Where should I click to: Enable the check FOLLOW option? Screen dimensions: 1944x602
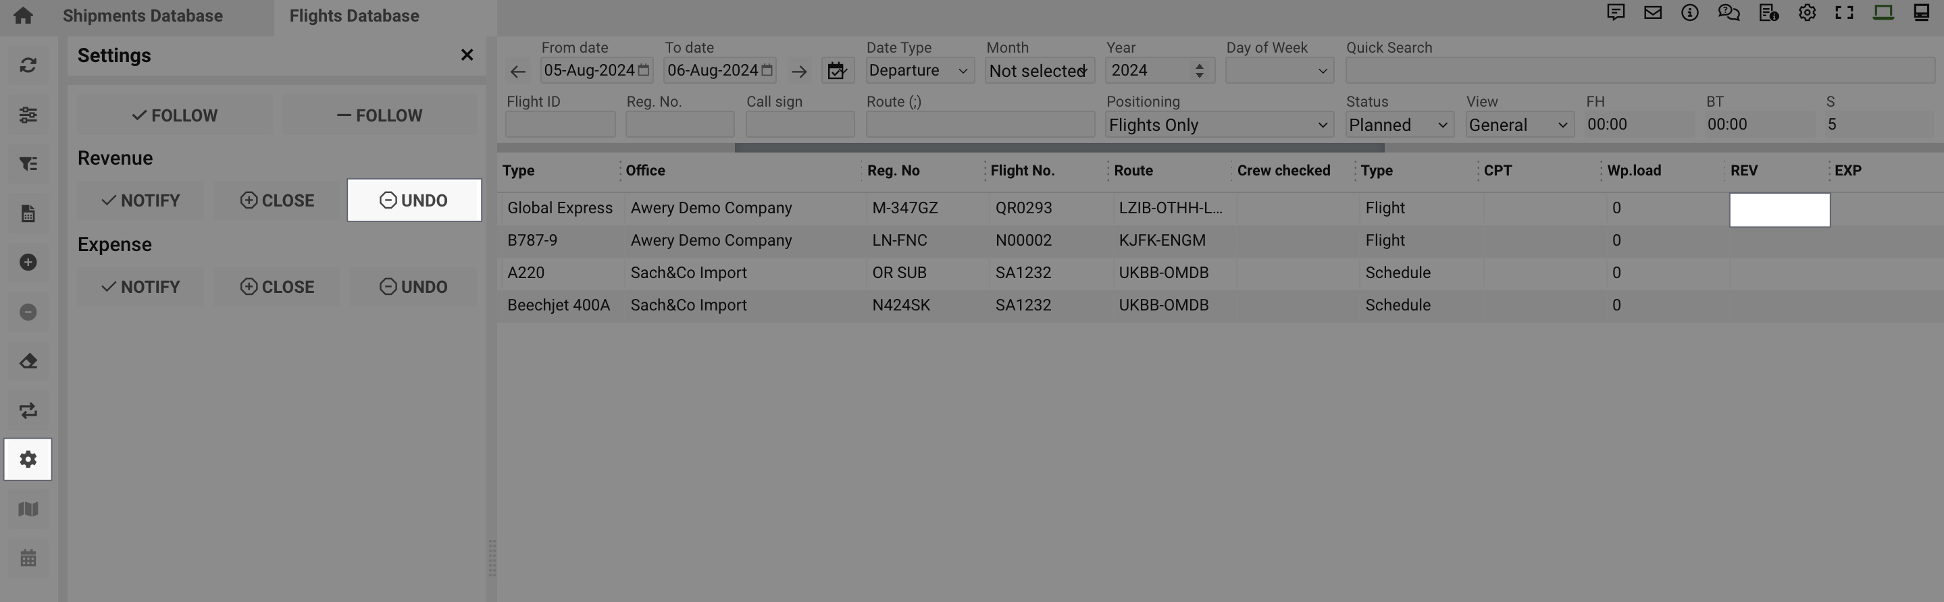(x=174, y=115)
